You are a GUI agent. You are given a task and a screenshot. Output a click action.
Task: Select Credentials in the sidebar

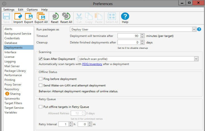click(x=12, y=38)
